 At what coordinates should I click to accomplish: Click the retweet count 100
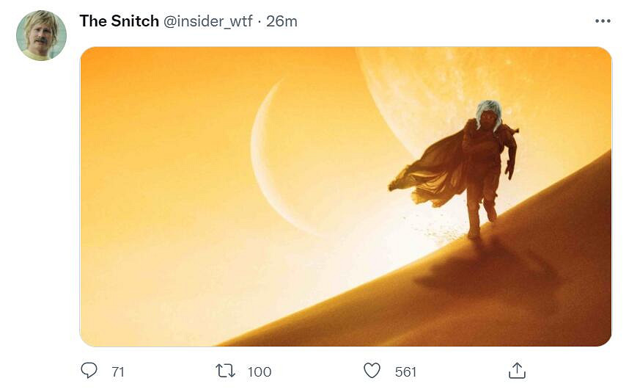pos(260,372)
